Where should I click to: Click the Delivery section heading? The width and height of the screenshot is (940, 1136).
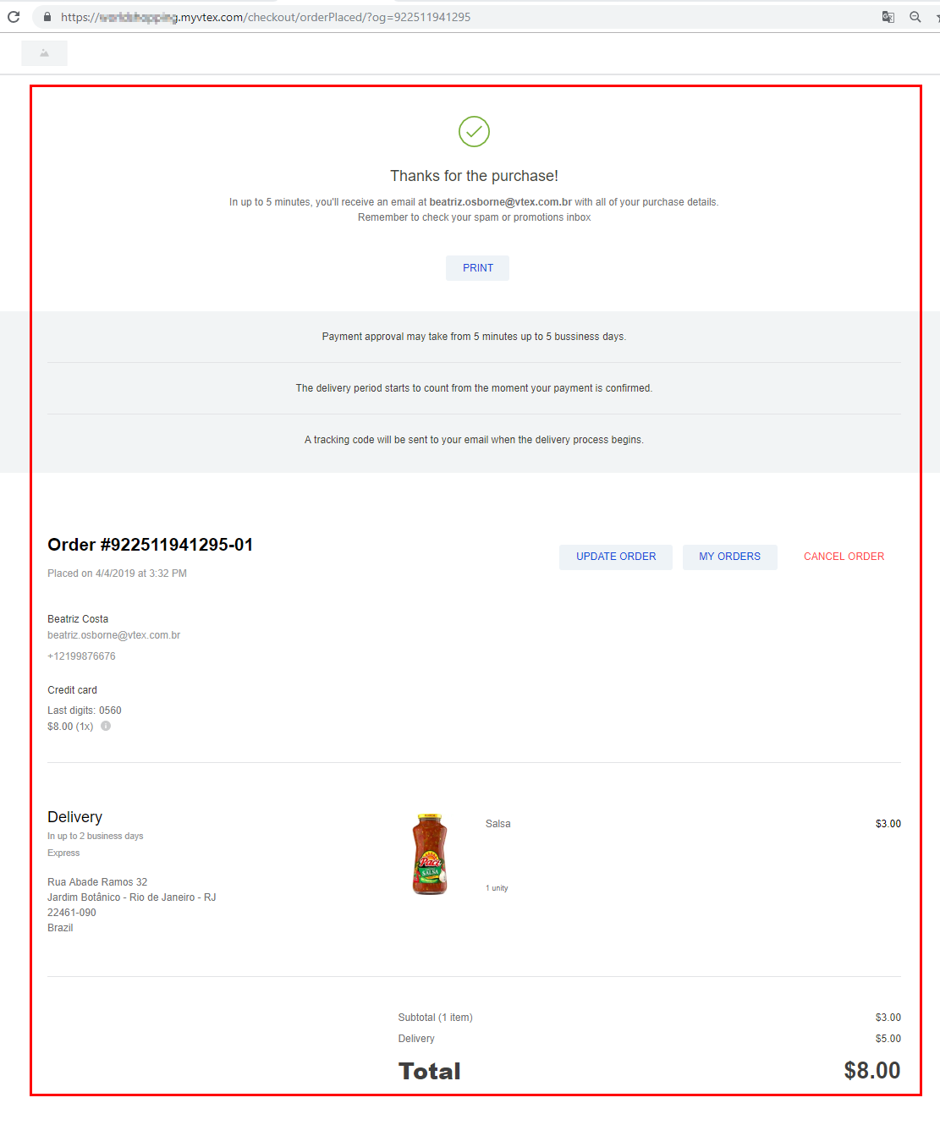(74, 817)
